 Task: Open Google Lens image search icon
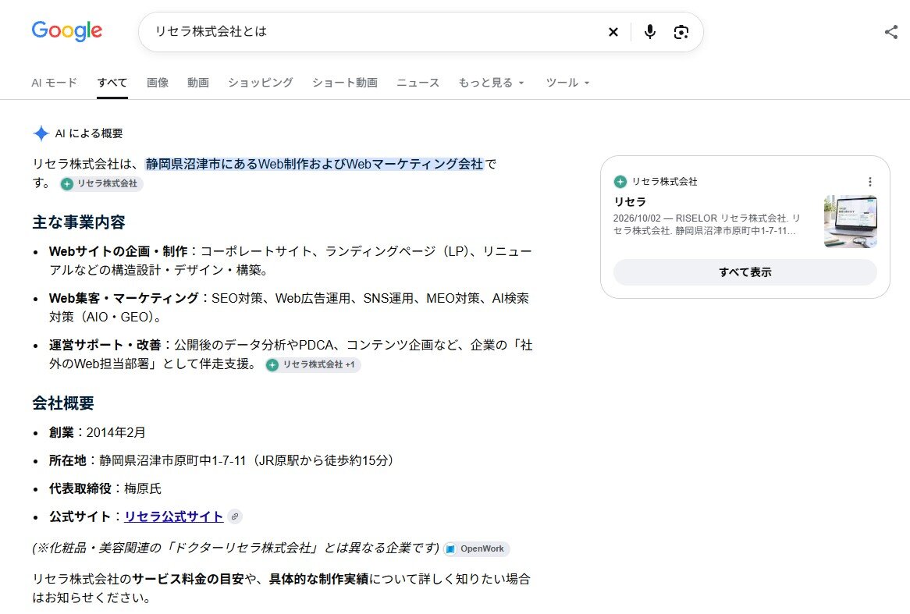pos(681,32)
